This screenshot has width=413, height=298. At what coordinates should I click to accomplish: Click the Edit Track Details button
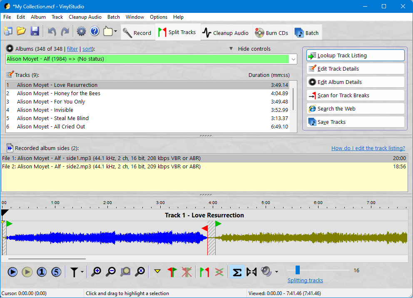355,69
